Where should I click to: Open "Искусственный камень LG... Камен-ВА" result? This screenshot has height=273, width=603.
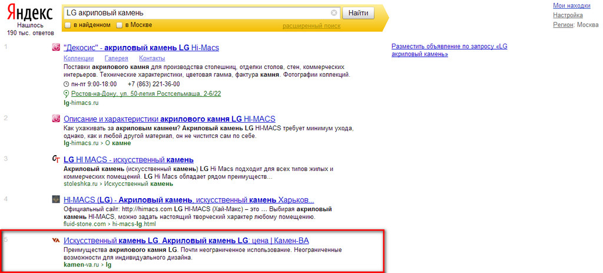point(186,241)
